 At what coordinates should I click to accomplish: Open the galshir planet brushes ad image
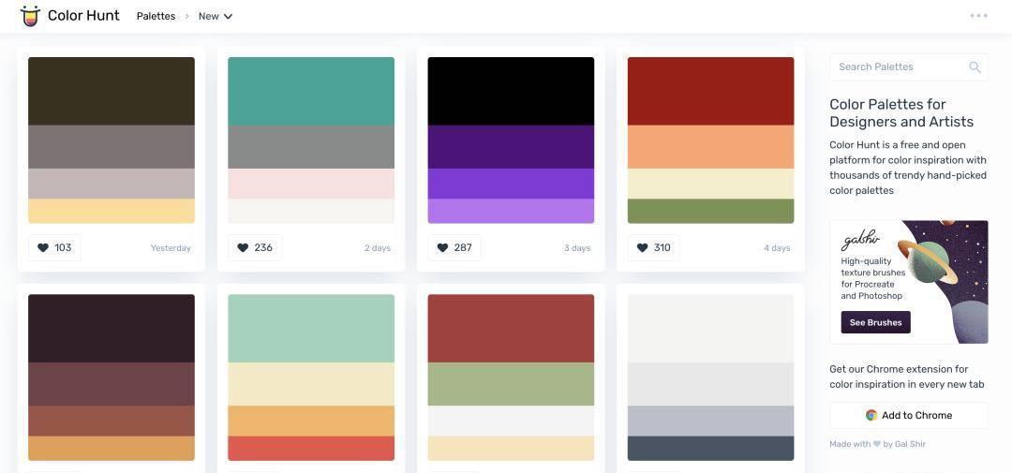pos(945,282)
